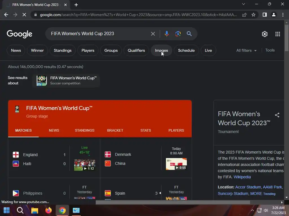Open the Wikipedia link
Image resolution: width=289 pixels, height=216 pixels.
click(242, 177)
